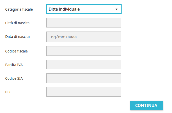Click the gg/mm/aaaa placeholder text
172x113 pixels.
[x=64, y=37]
